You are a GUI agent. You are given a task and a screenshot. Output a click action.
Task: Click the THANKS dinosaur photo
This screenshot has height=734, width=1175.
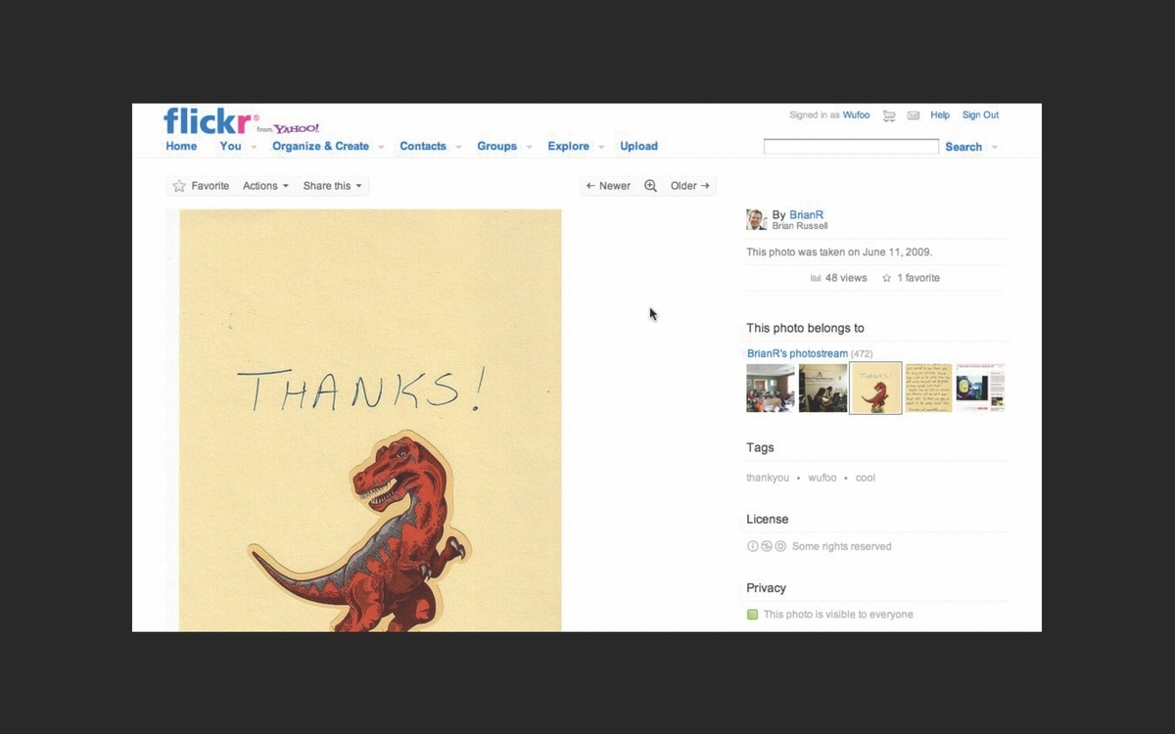(x=370, y=420)
